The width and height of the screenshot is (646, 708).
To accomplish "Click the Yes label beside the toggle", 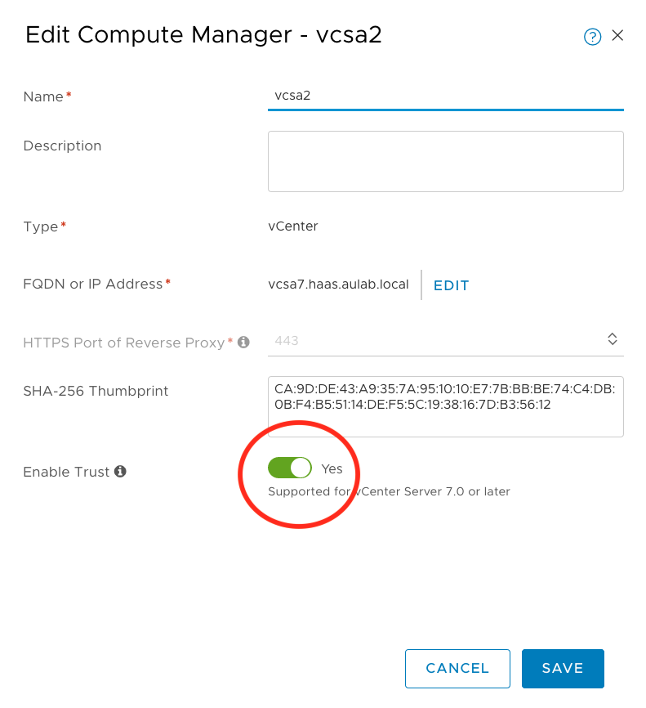I will pyautogui.click(x=332, y=469).
